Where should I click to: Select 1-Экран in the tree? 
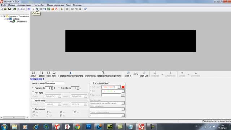pos(16,19)
